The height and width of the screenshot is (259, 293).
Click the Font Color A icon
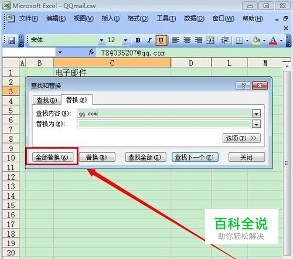point(273,40)
